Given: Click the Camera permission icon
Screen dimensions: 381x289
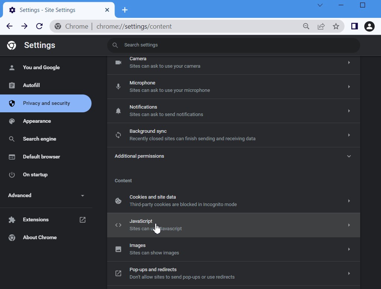Looking at the screenshot, I should click(118, 62).
